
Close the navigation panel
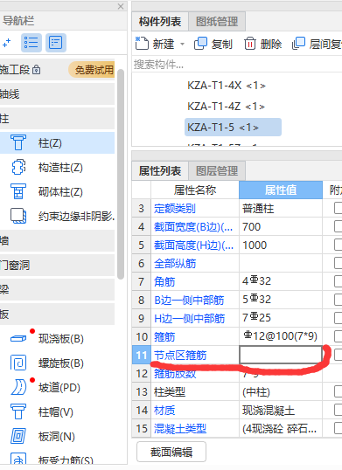(x=121, y=6)
